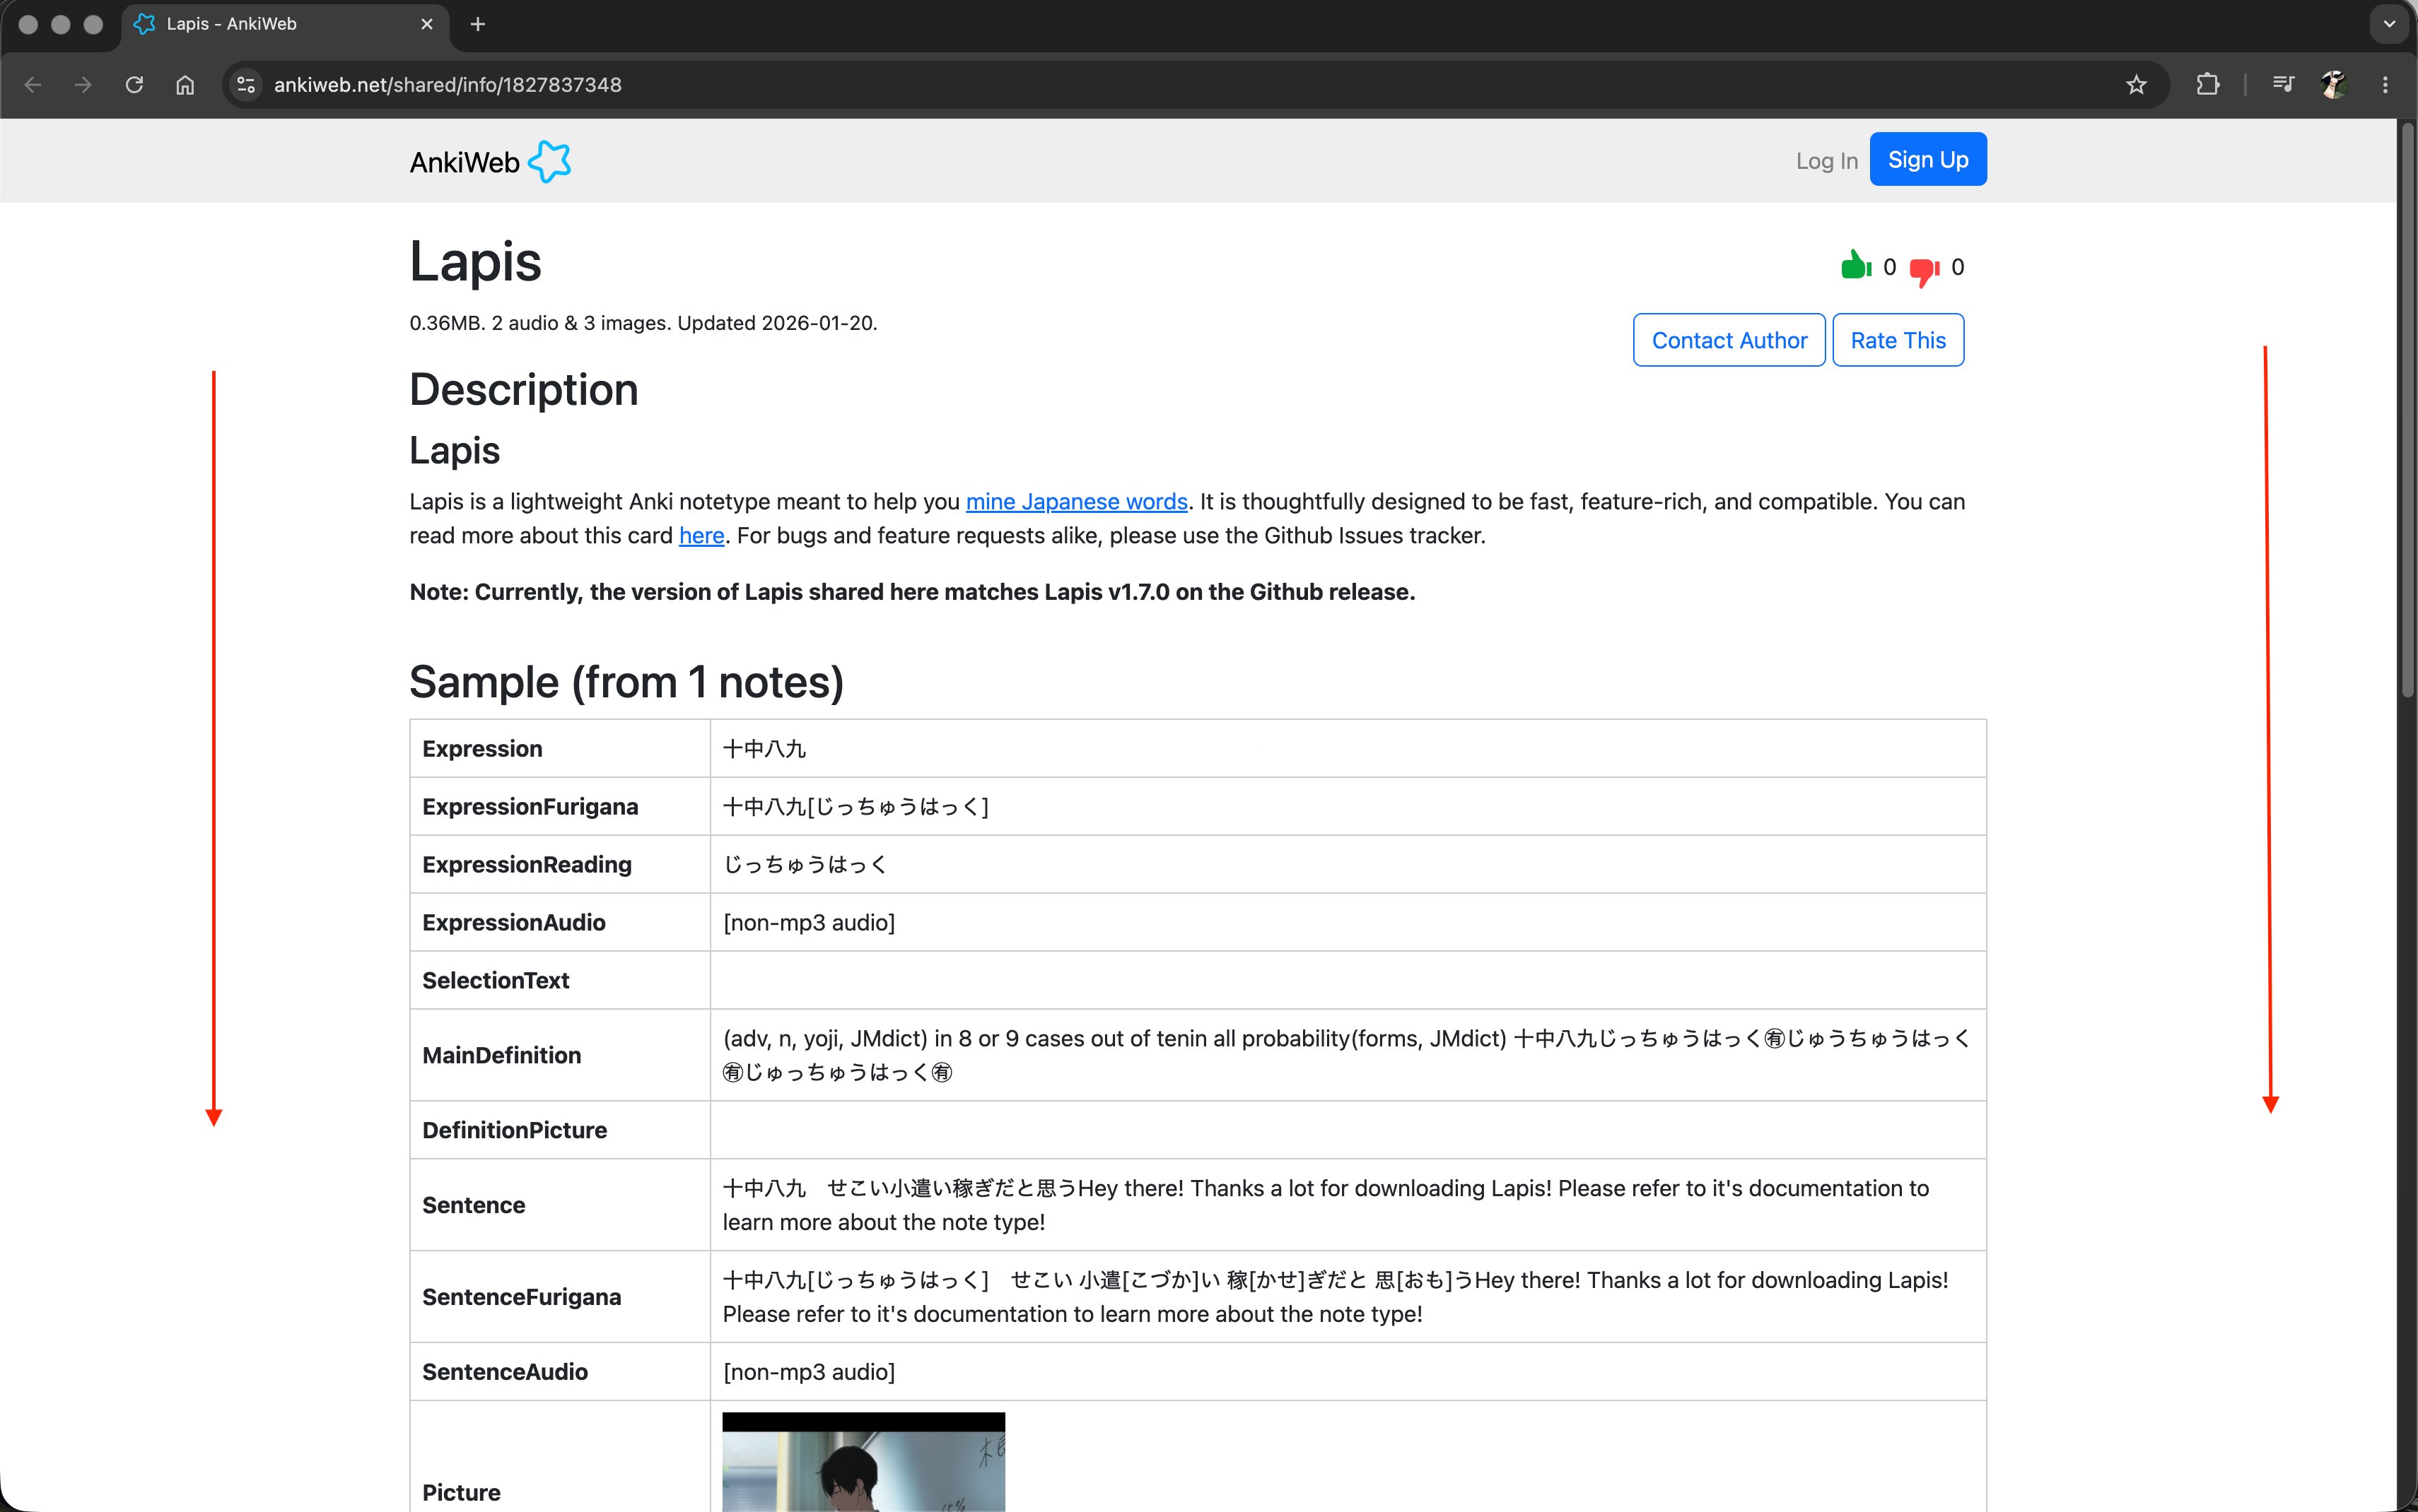Go forward to the next page
Viewport: 2418px width, 1512px height.
click(83, 85)
